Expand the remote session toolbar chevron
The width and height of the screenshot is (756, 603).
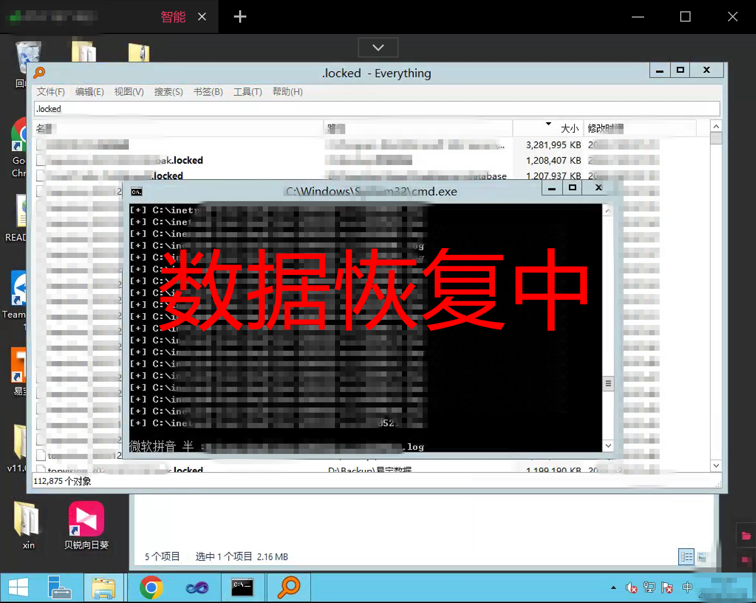[378, 47]
